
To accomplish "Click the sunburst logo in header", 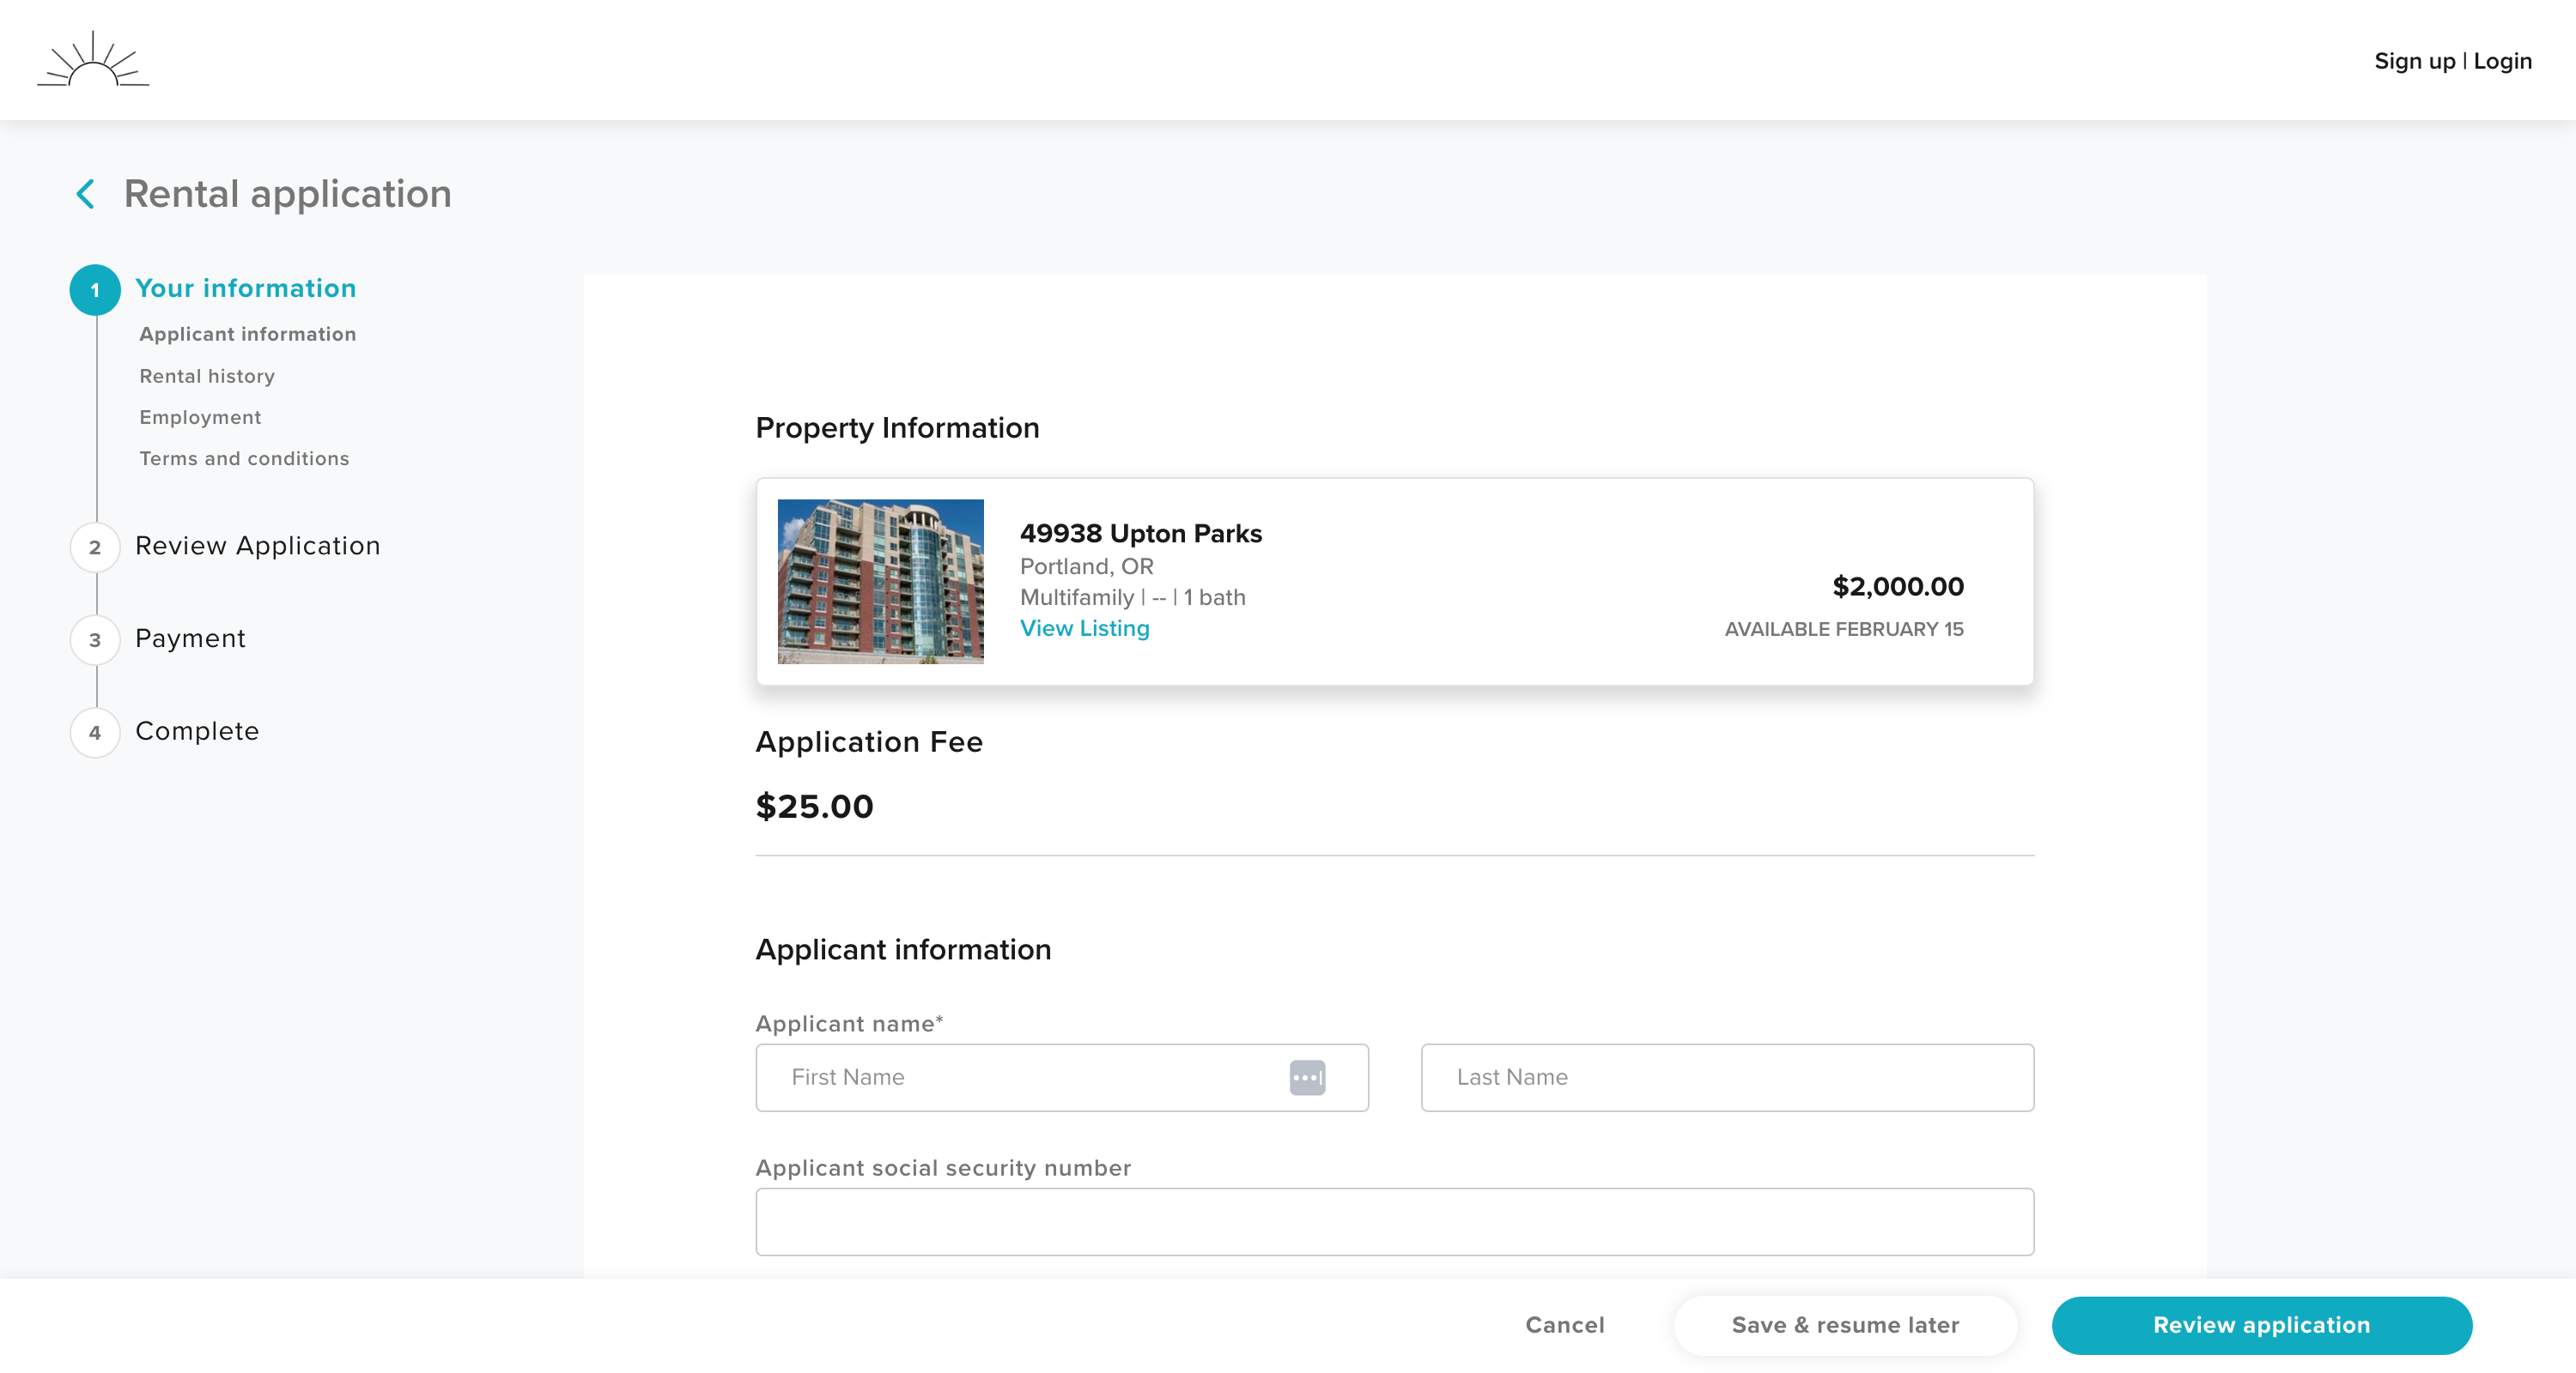I will pyautogui.click(x=93, y=59).
